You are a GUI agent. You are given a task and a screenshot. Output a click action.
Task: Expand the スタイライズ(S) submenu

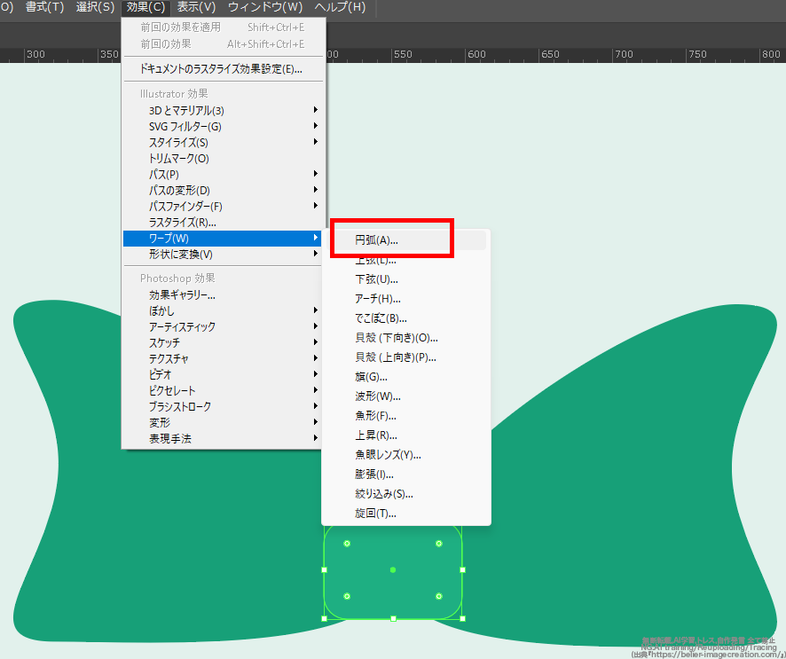click(x=178, y=143)
